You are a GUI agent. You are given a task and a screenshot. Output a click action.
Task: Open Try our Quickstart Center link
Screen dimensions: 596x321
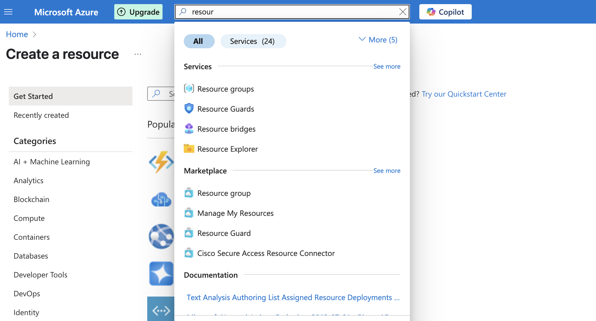tap(464, 94)
